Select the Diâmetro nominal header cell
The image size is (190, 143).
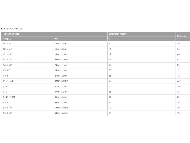click(54, 34)
